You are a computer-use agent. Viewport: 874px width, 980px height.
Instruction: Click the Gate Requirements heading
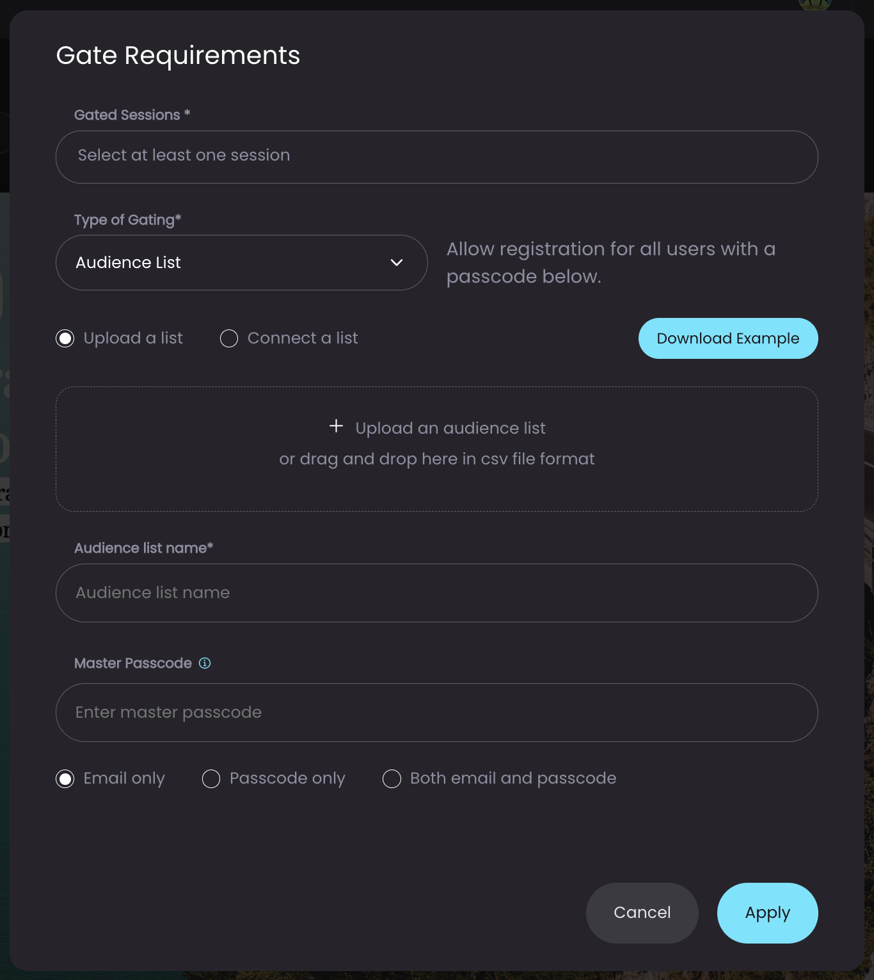pos(178,56)
